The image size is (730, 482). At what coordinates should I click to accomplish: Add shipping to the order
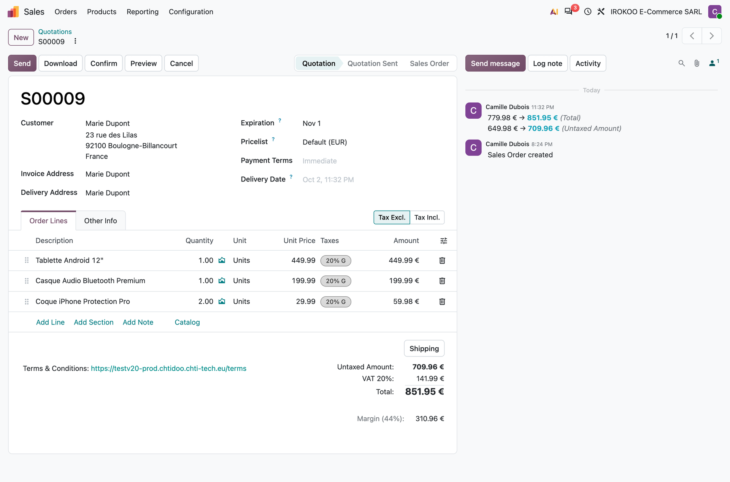(x=424, y=348)
